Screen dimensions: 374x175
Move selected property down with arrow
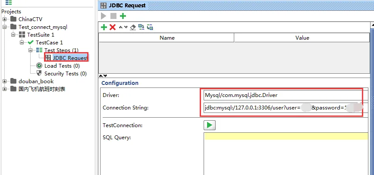pyautogui.click(x=126, y=27)
